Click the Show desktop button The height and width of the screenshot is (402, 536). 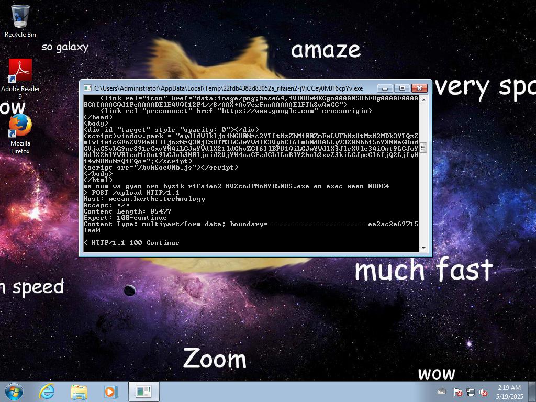532,392
